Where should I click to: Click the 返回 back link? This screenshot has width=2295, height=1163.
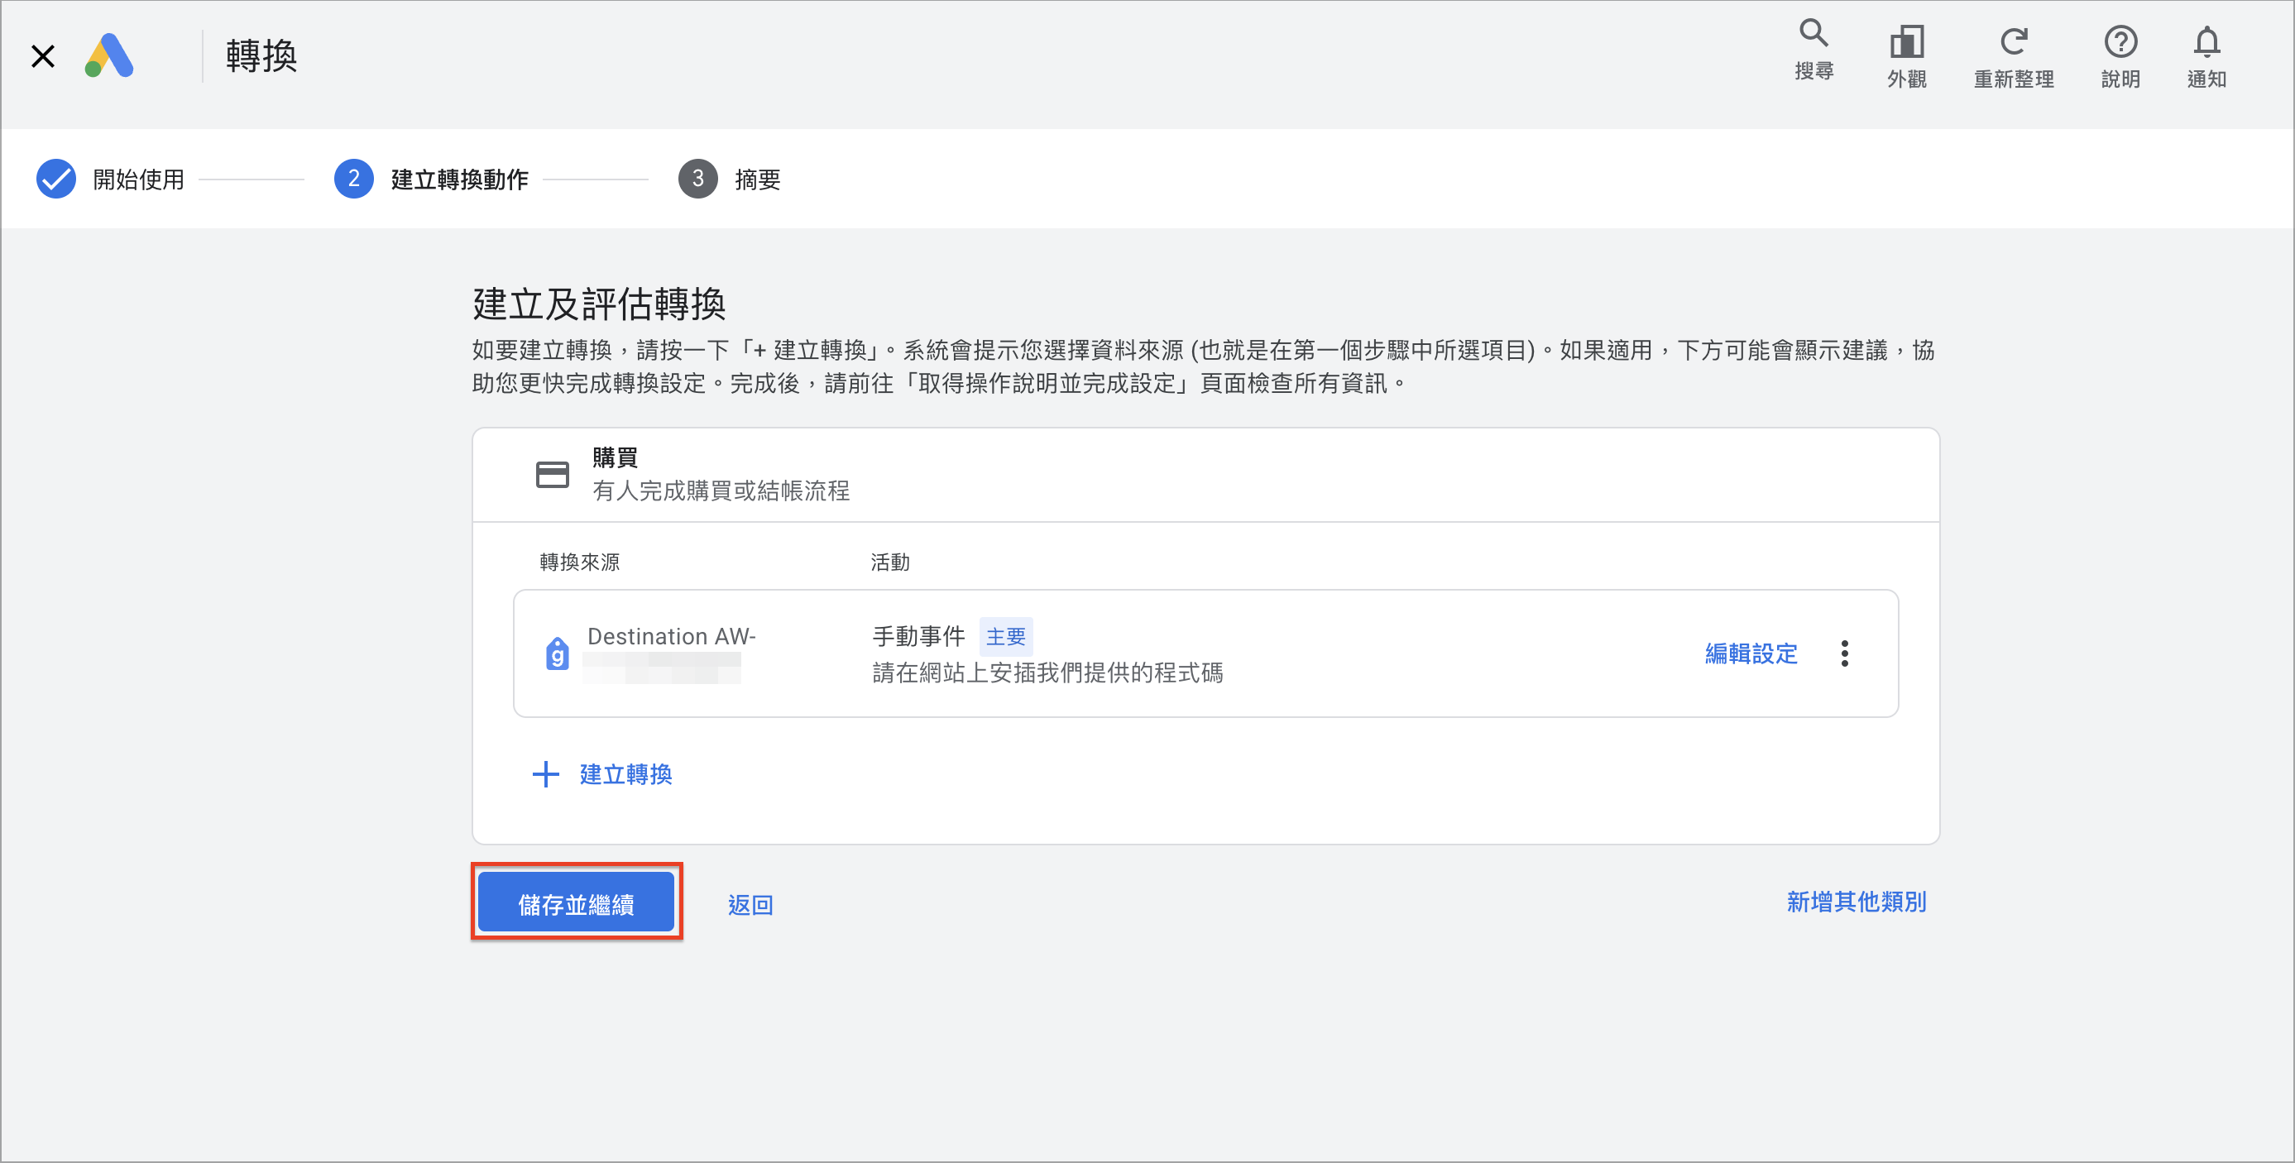[750, 904]
